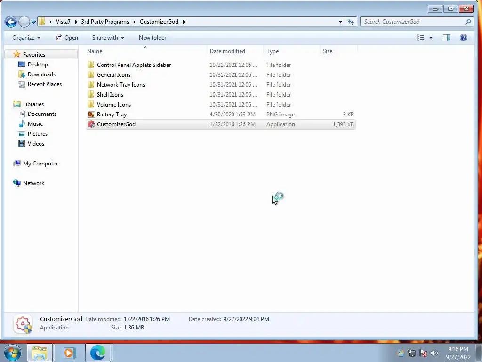482x362 pixels.
Task: Open Microsoft Edge from taskbar
Action: pos(98,353)
